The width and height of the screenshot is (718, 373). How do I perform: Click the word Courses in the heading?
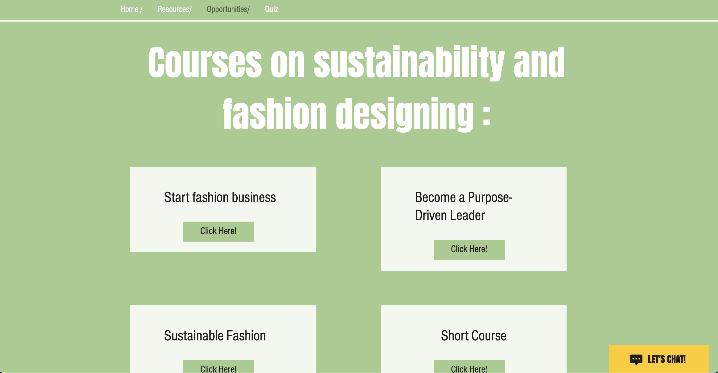click(x=205, y=62)
